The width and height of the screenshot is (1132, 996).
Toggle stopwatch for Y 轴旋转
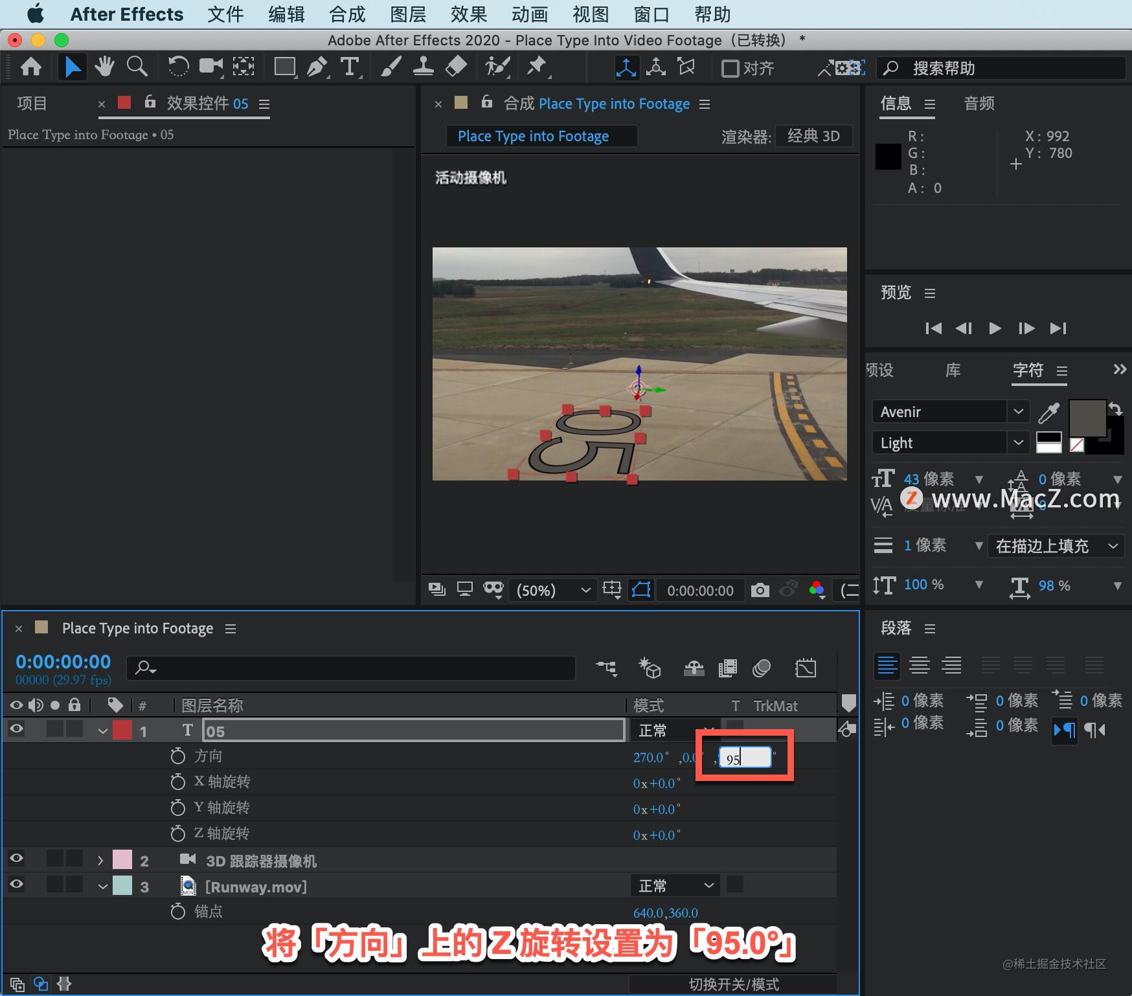[177, 808]
